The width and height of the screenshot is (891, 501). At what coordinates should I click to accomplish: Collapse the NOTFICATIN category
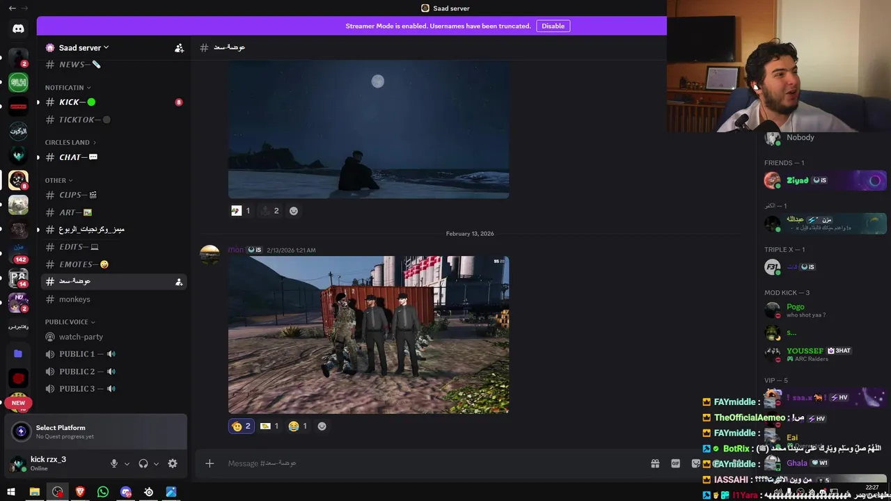(x=68, y=88)
